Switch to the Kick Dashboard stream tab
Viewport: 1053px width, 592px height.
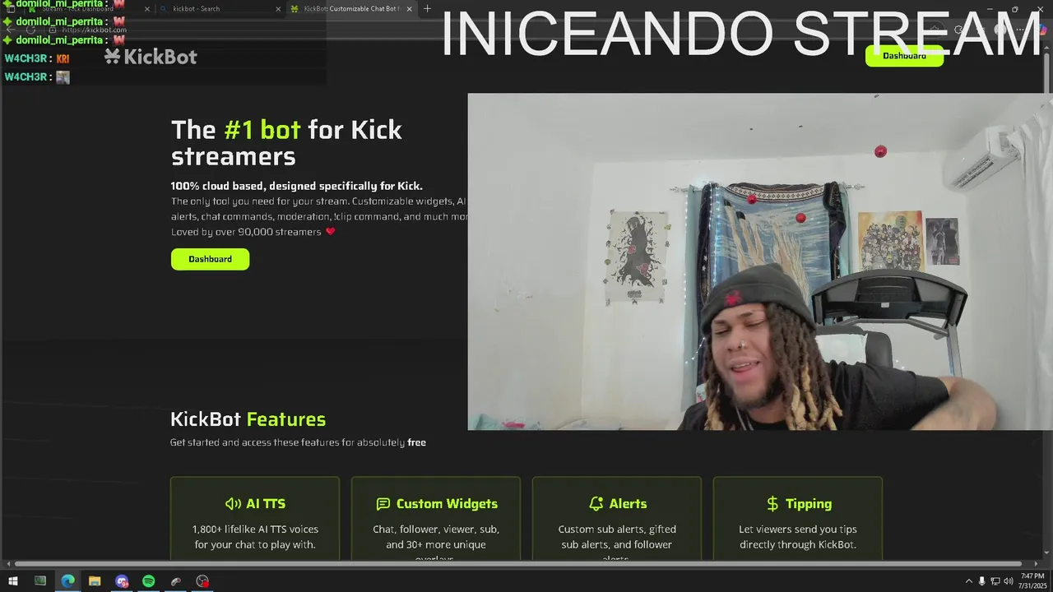[x=89, y=9]
